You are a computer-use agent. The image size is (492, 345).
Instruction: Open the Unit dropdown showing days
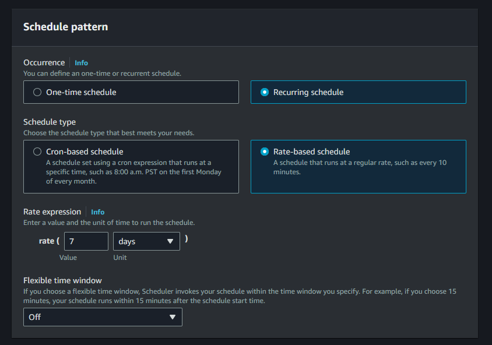[x=146, y=241]
